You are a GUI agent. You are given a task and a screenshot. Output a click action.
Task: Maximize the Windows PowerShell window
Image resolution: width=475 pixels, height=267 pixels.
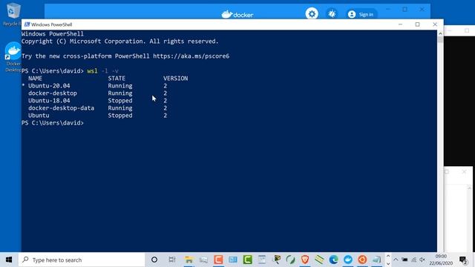click(x=417, y=24)
